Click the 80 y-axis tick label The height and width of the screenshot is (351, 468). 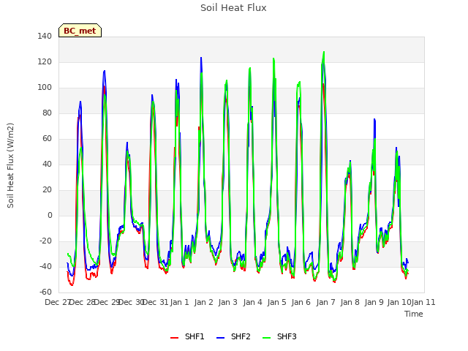point(47,113)
